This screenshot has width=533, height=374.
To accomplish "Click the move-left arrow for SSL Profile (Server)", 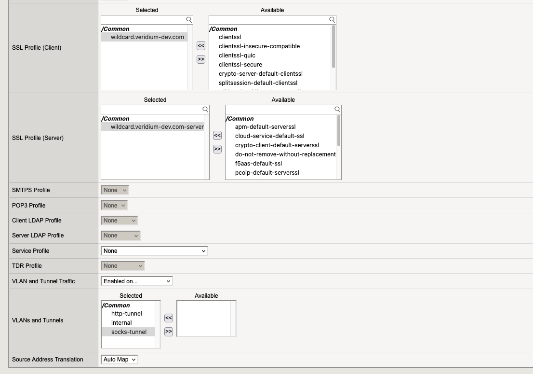I will click(x=217, y=136).
